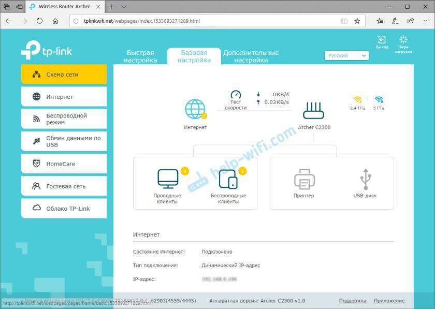Click the Printer icon

[x=304, y=180]
